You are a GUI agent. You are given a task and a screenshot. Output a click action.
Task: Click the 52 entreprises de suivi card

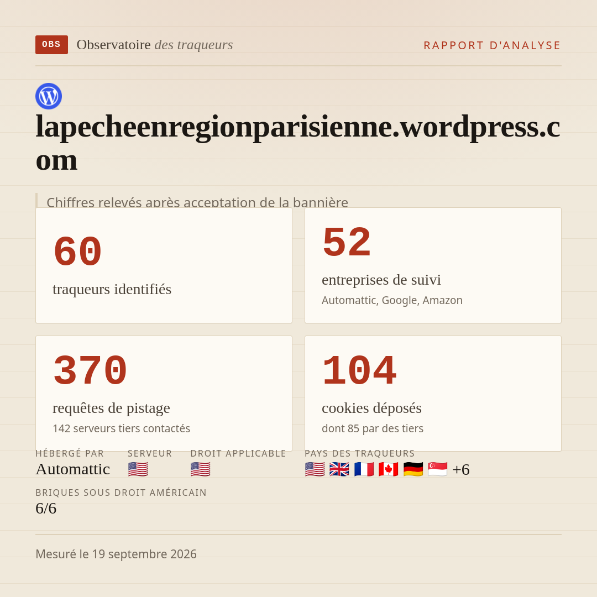pyautogui.click(x=433, y=265)
